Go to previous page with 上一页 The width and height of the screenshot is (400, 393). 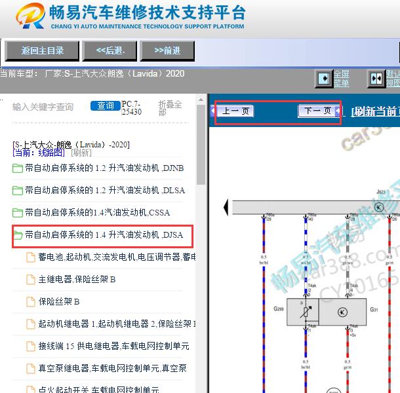tap(235, 111)
